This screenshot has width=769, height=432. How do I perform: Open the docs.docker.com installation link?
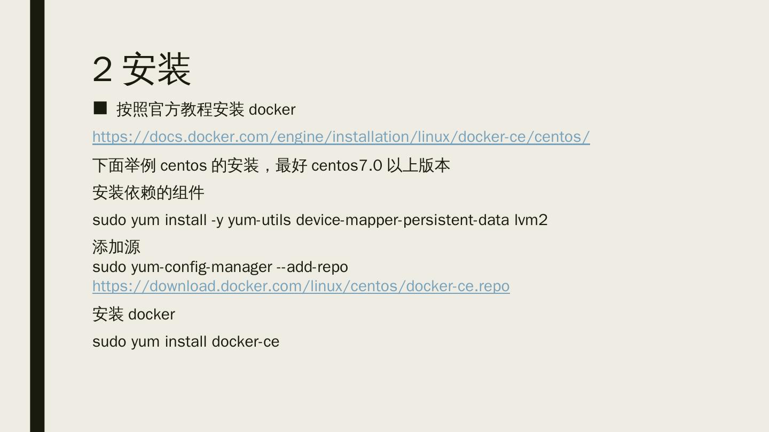click(341, 137)
